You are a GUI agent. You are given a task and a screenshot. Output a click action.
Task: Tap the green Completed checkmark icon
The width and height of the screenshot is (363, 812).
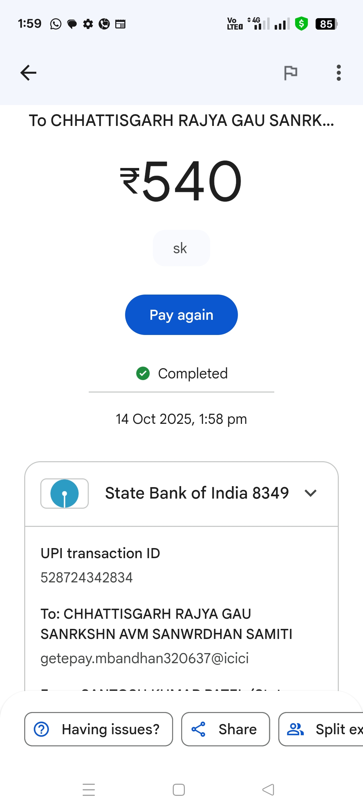coord(143,373)
